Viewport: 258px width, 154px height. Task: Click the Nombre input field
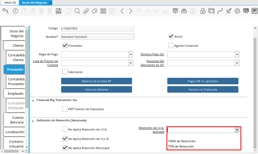coord(98,37)
